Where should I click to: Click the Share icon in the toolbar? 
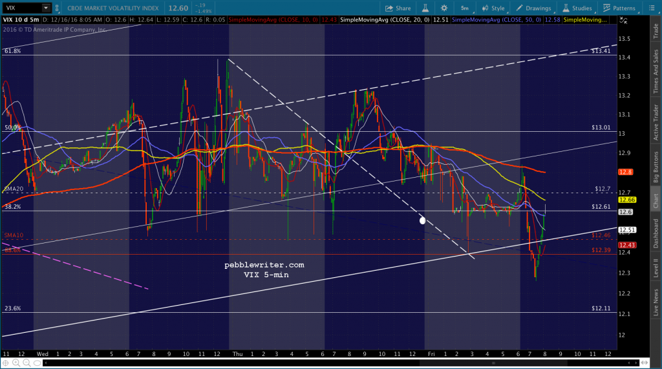point(398,8)
